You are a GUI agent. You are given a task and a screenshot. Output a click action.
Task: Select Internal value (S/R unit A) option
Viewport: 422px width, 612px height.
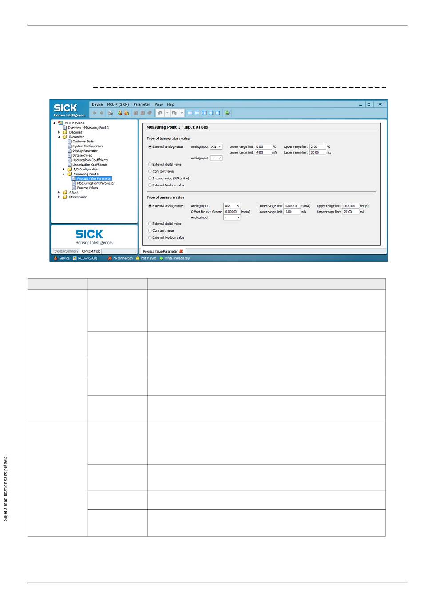150,178
